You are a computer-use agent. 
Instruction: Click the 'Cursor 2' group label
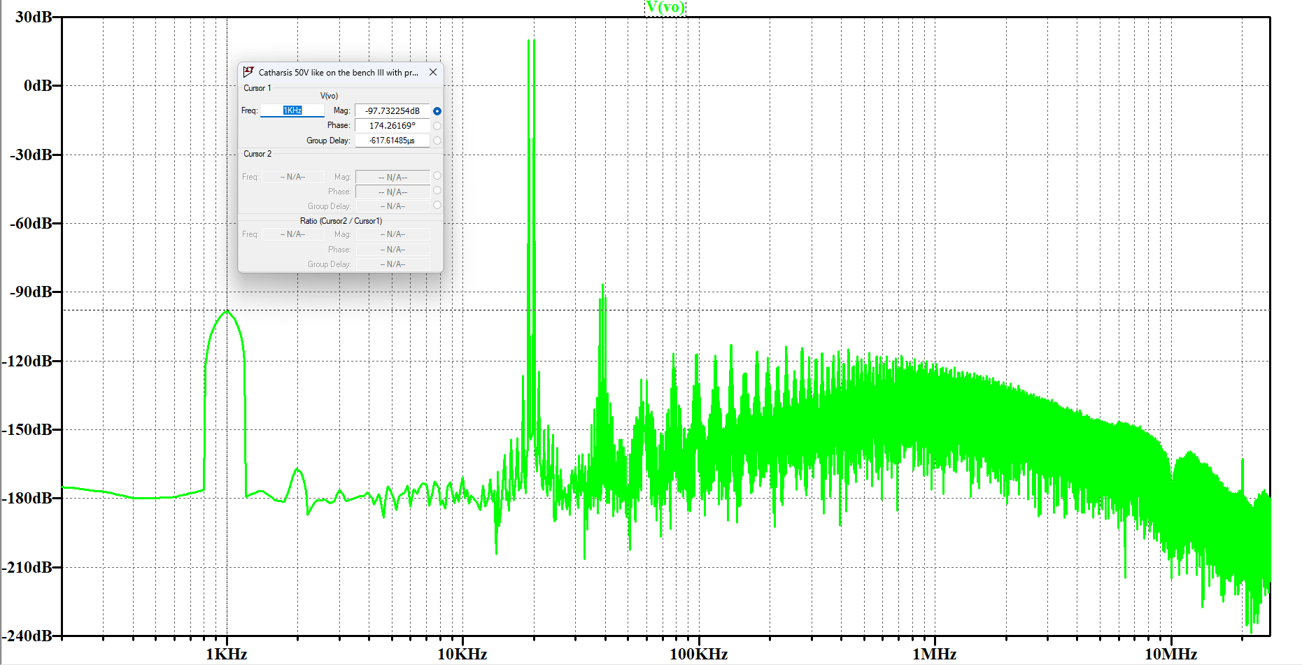(257, 154)
